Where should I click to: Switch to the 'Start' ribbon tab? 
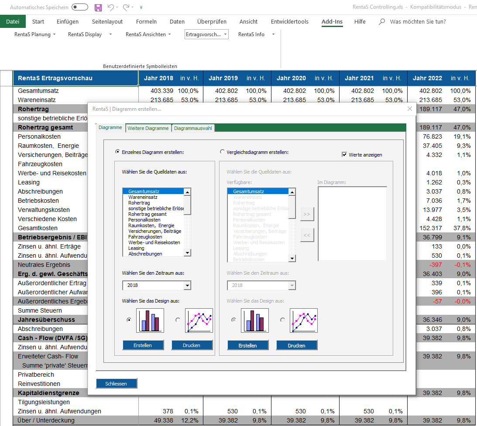coord(38,21)
